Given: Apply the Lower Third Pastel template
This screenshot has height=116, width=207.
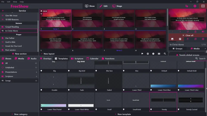Looking at the screenshot, I should (x=53, y=101).
